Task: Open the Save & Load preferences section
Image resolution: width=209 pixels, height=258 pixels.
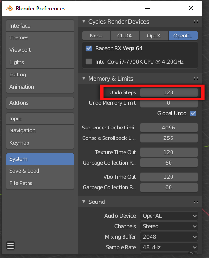Action: point(40,171)
